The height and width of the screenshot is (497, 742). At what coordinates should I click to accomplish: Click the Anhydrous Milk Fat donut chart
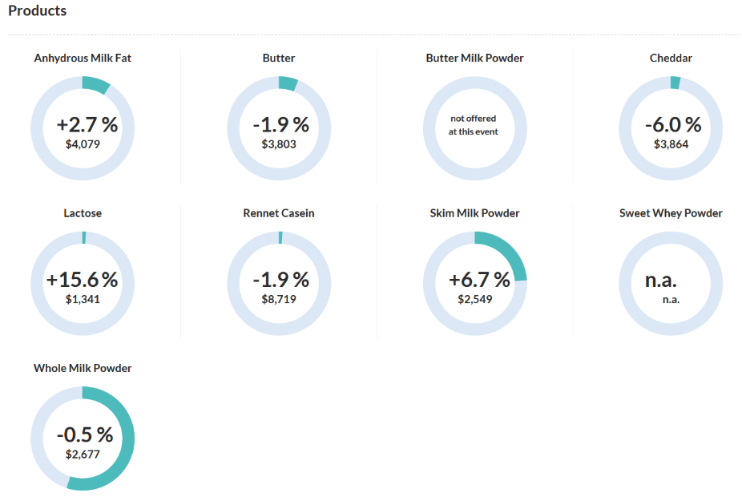point(83,128)
